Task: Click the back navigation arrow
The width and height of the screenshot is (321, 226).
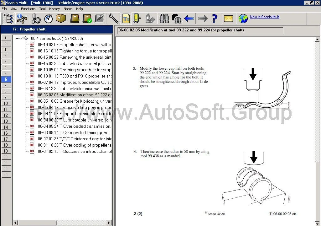Action: coord(189,18)
